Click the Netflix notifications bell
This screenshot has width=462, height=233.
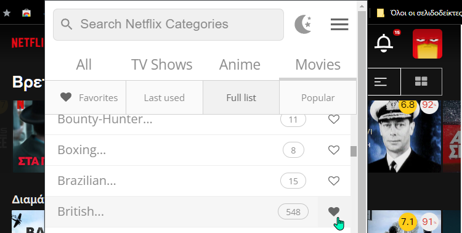384,43
